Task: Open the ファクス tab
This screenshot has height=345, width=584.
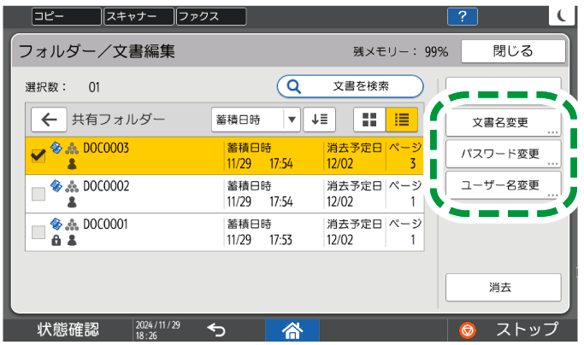Action: click(211, 17)
